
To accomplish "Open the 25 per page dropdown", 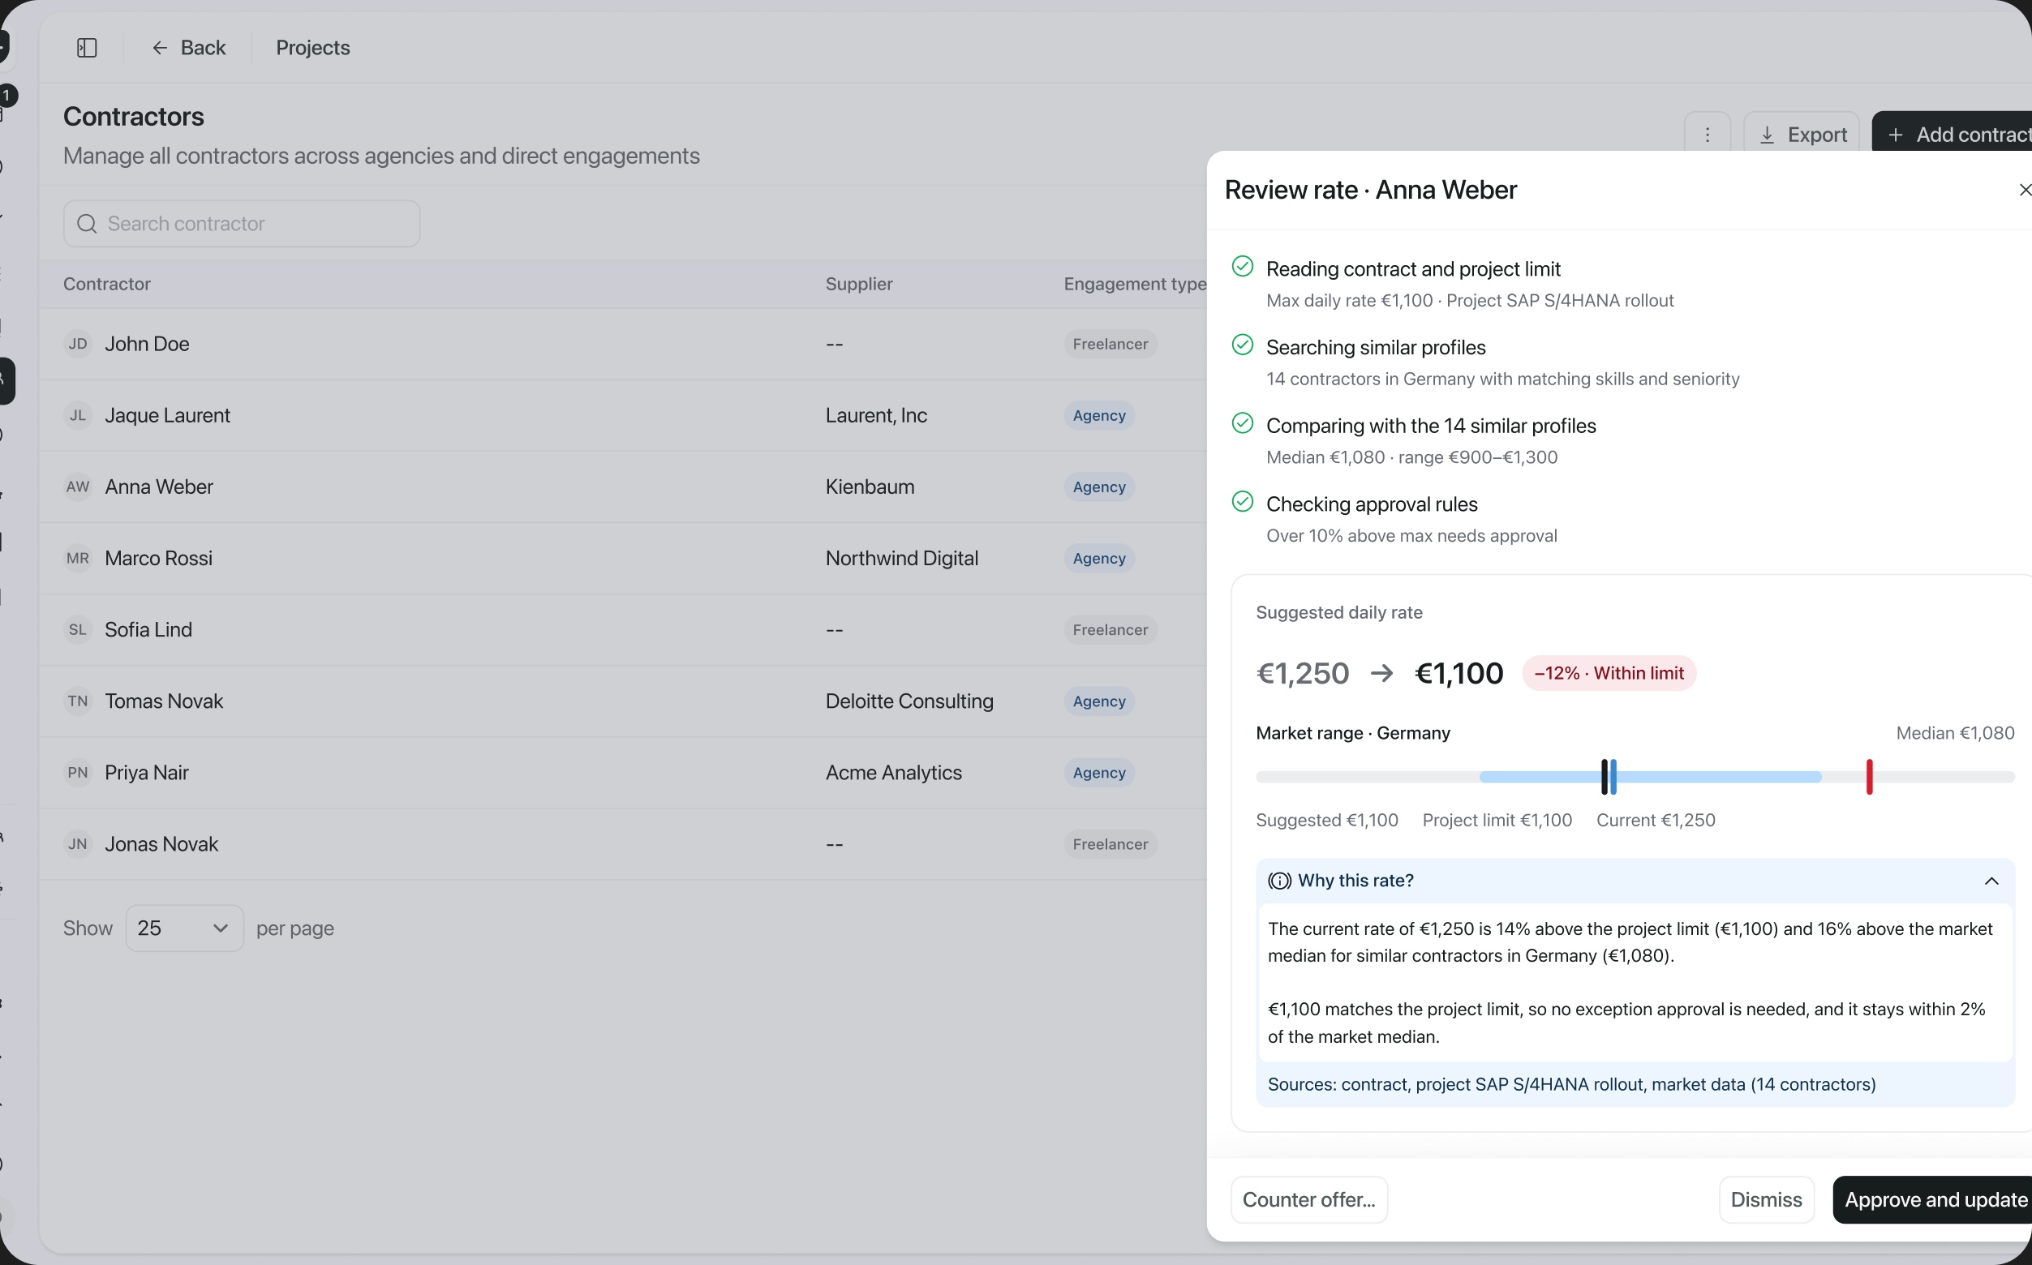I will [x=184, y=928].
